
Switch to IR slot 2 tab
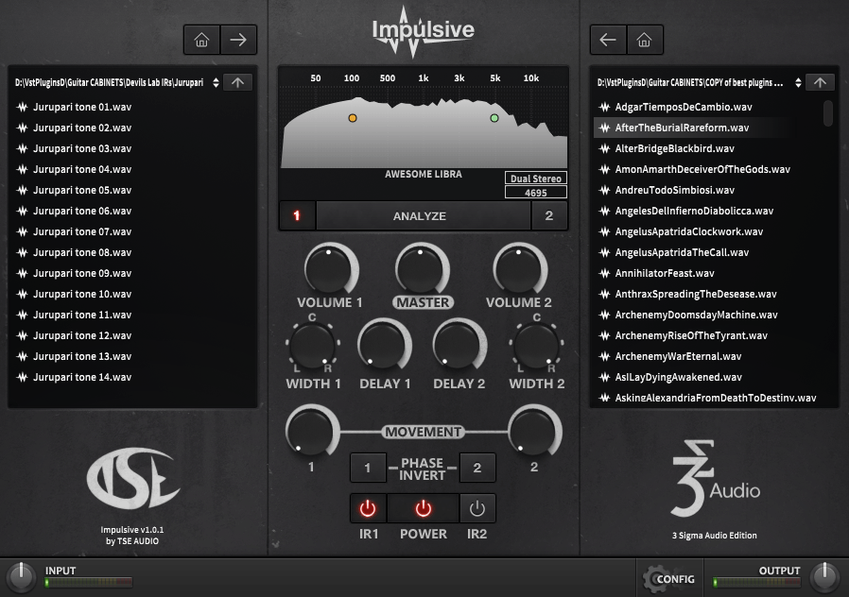point(551,214)
